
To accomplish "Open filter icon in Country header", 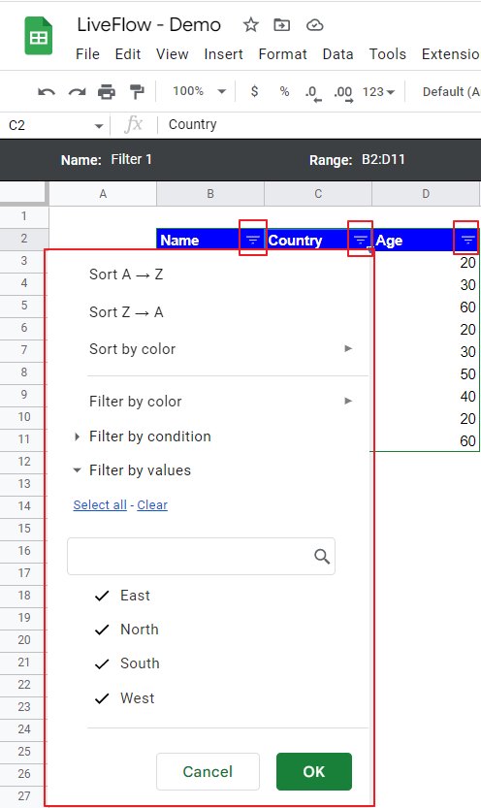I will (x=361, y=240).
